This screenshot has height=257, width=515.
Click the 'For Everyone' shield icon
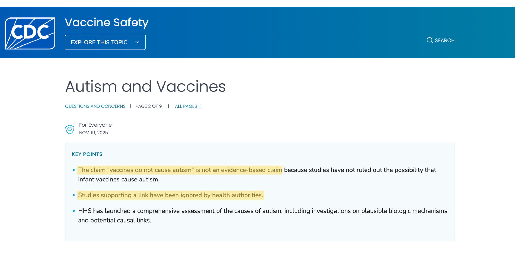coord(70,129)
